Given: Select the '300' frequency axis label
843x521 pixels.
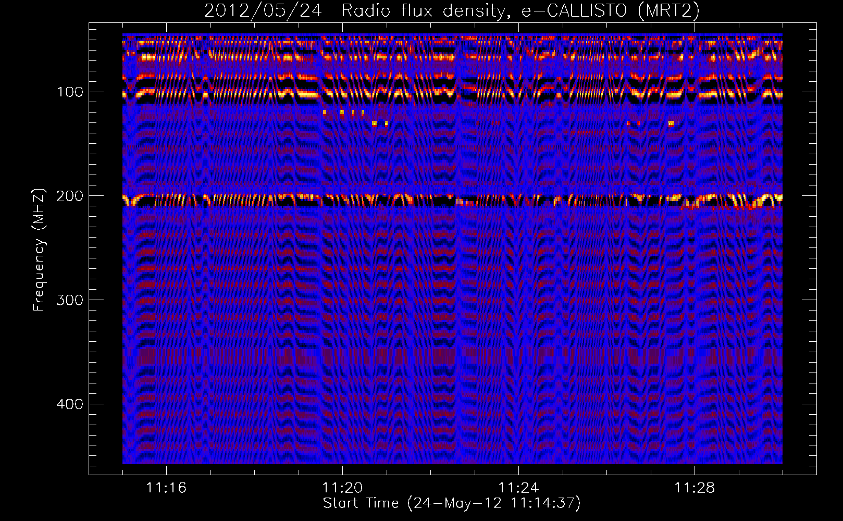Looking at the screenshot, I should (x=70, y=300).
